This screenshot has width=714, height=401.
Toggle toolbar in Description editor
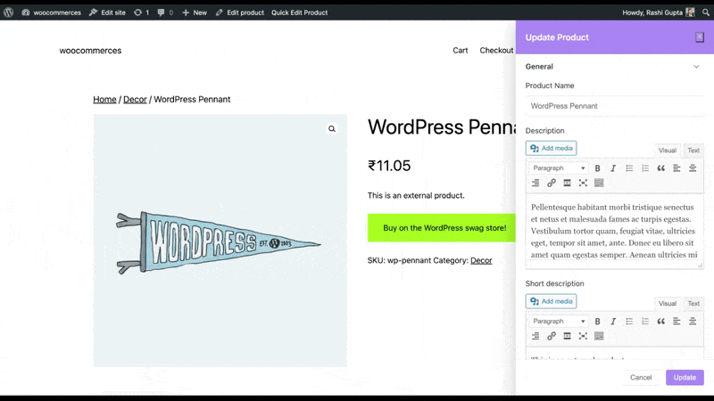click(x=599, y=183)
